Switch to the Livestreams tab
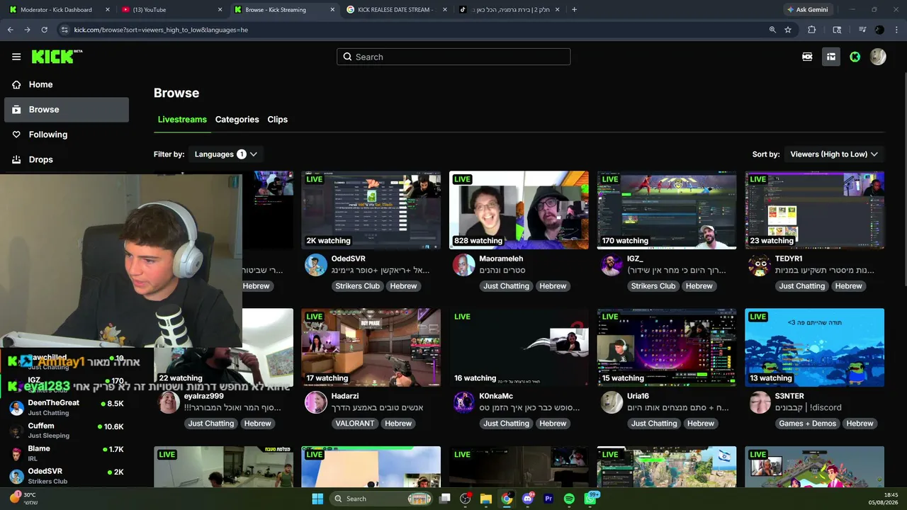 coord(182,120)
